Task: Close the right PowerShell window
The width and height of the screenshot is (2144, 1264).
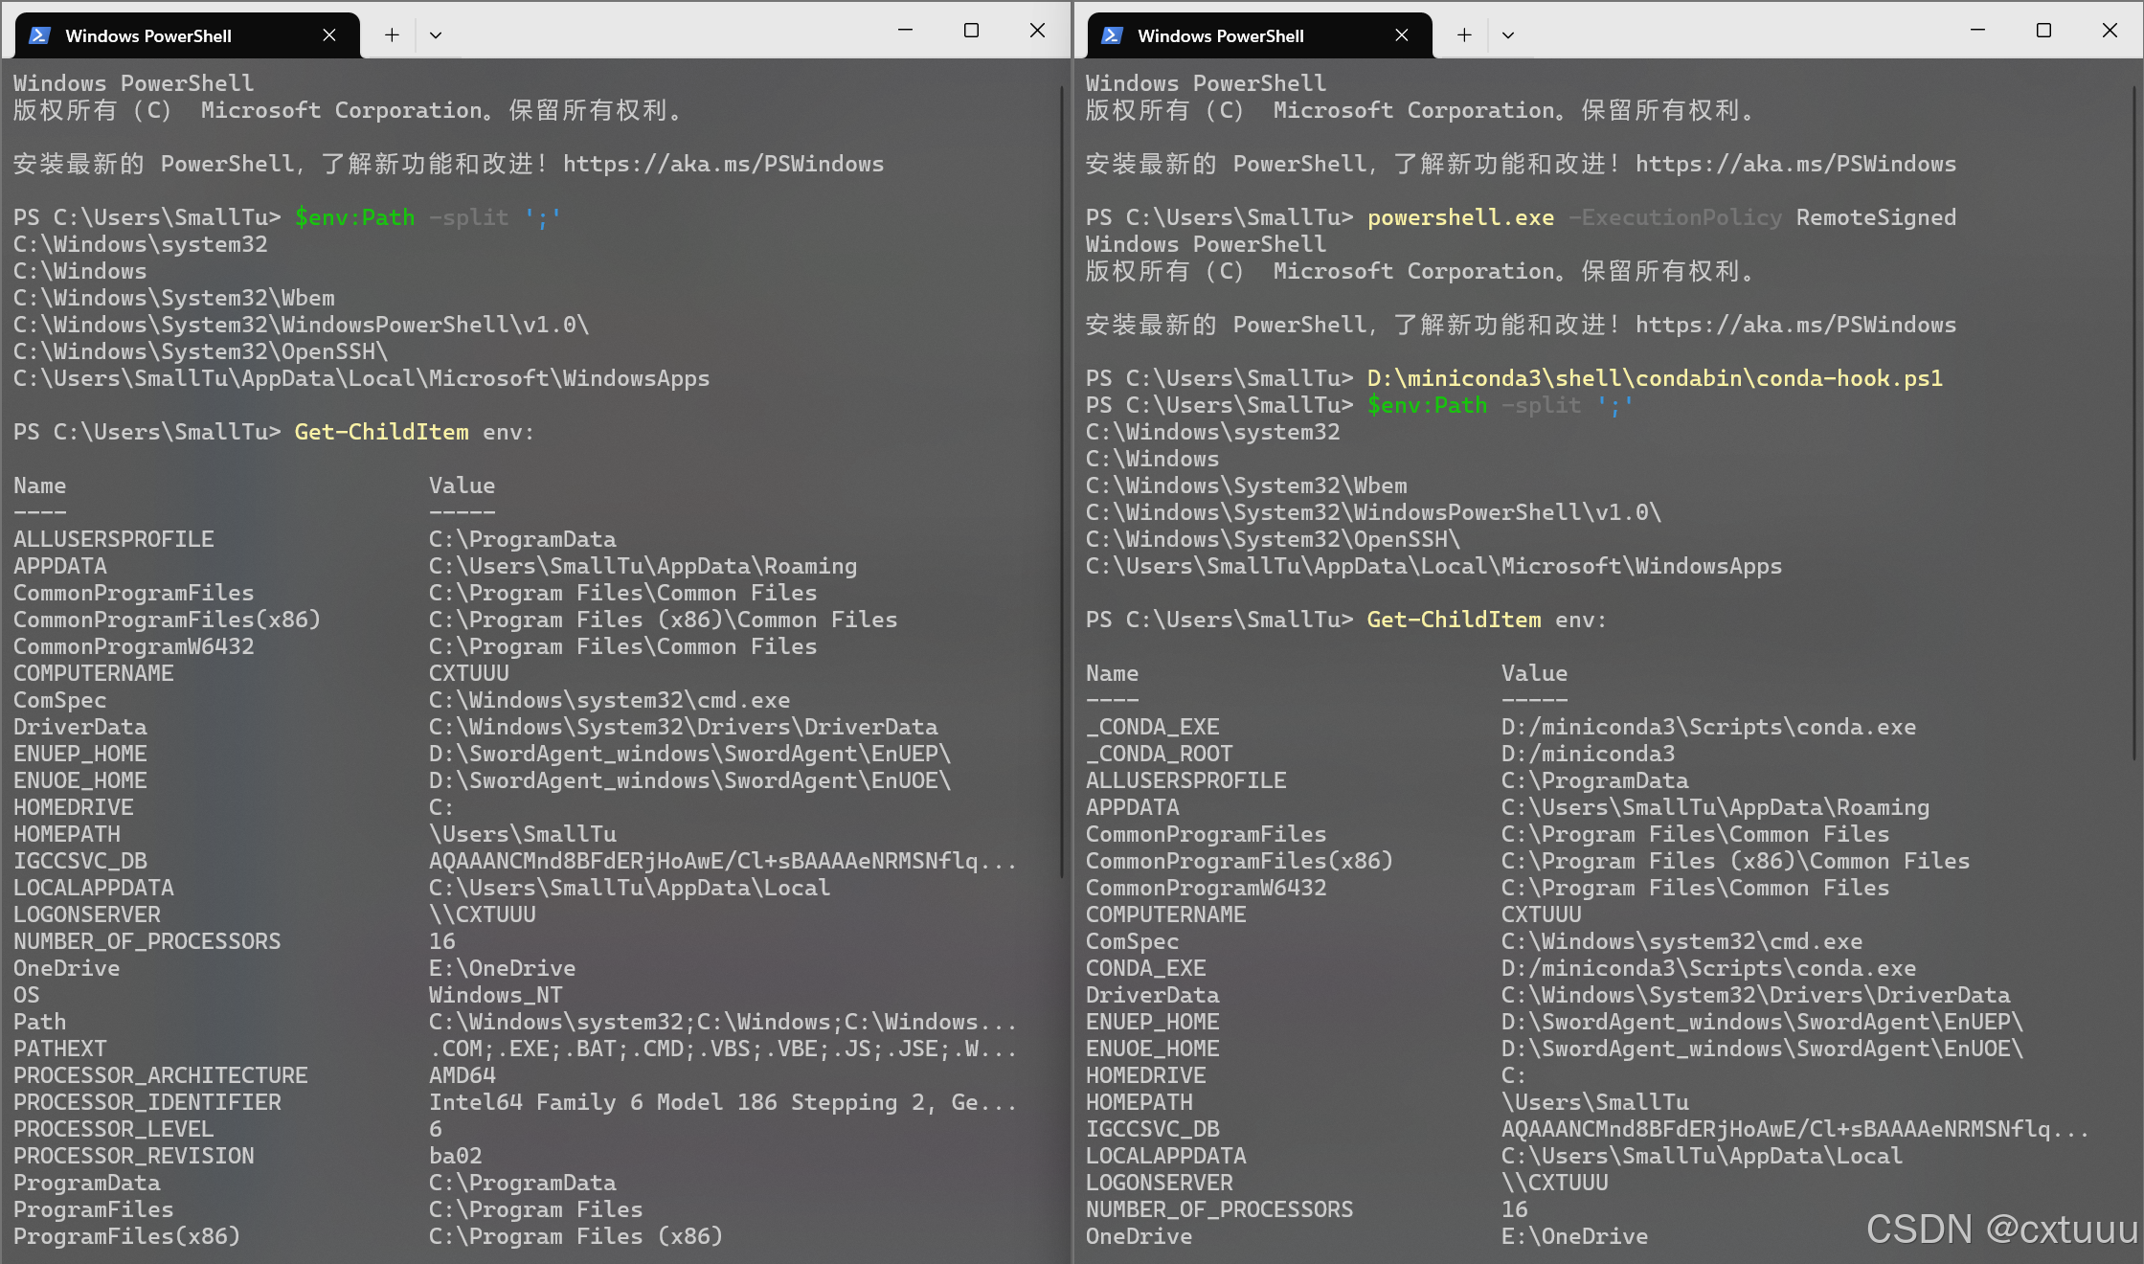Action: (2110, 31)
